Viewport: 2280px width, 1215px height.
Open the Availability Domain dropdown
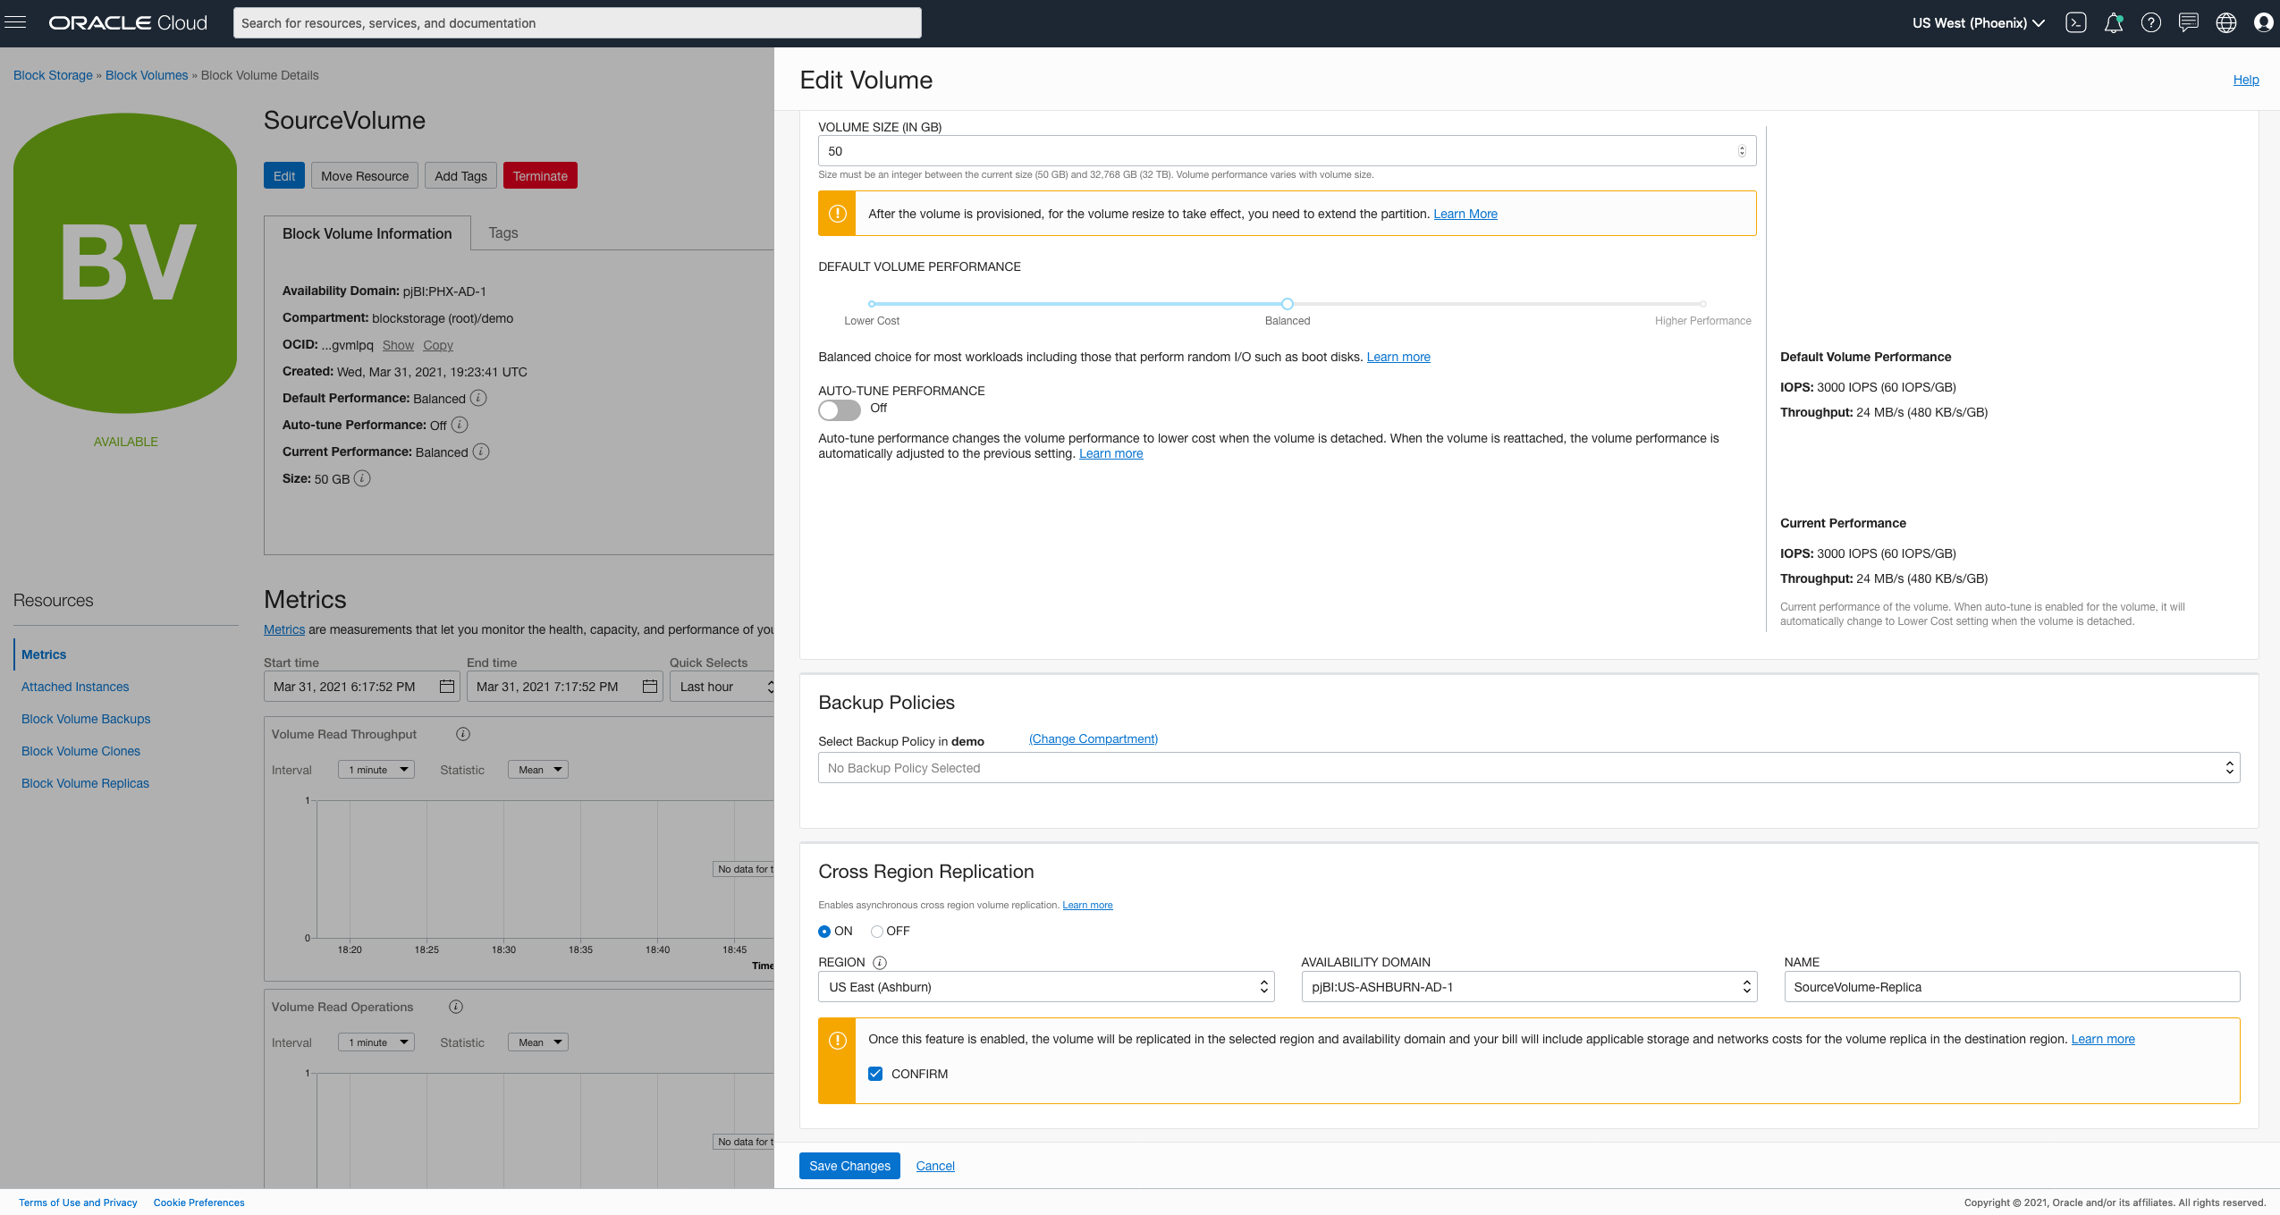[x=1528, y=987]
